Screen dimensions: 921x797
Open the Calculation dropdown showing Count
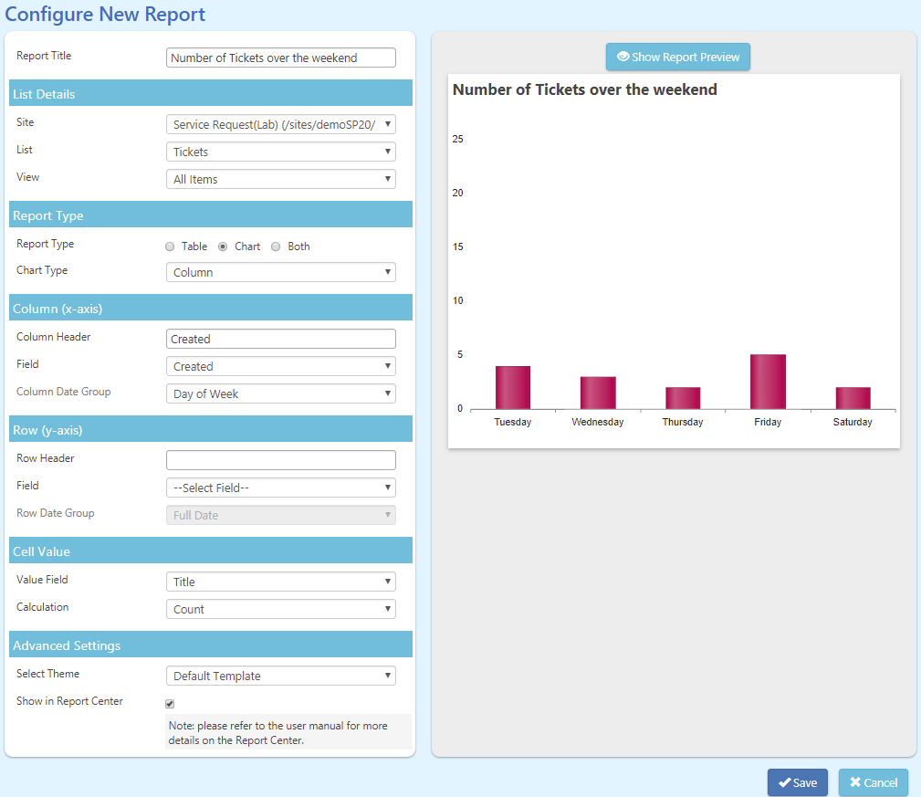280,609
